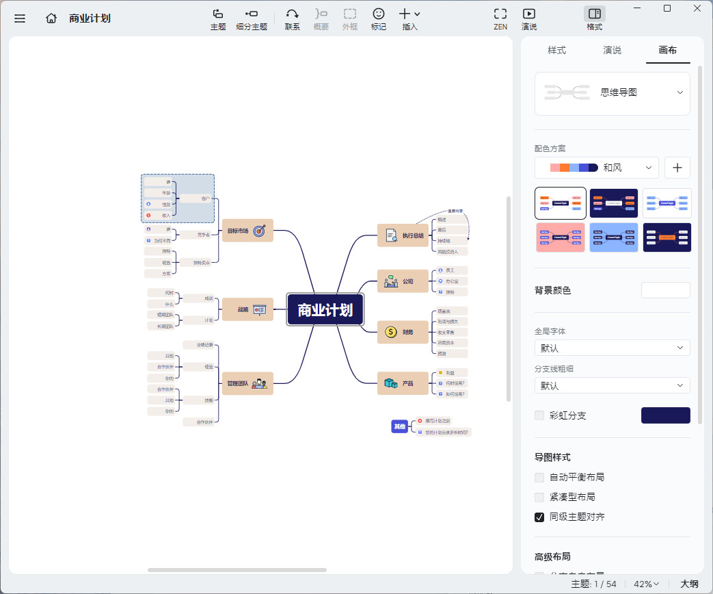Add a custom color scheme with plus button
713x594 pixels.
pos(677,168)
